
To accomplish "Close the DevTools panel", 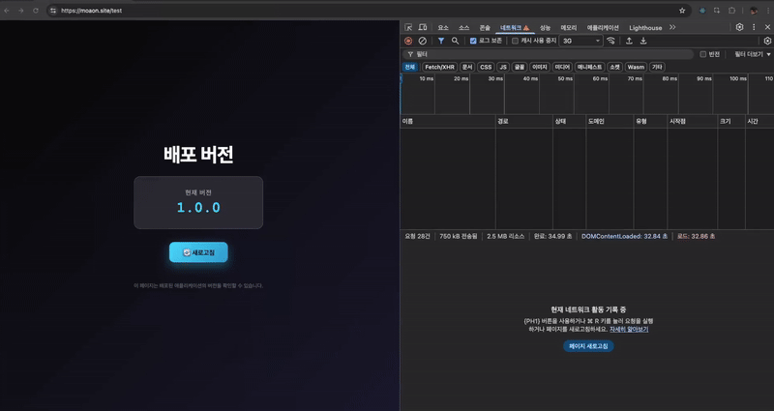I will coord(767,27).
